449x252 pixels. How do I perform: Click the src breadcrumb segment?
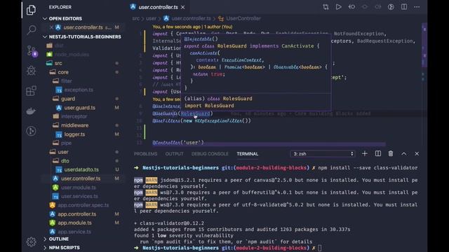coord(135,19)
